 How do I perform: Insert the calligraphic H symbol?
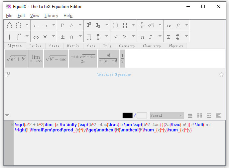(x=142, y=37)
